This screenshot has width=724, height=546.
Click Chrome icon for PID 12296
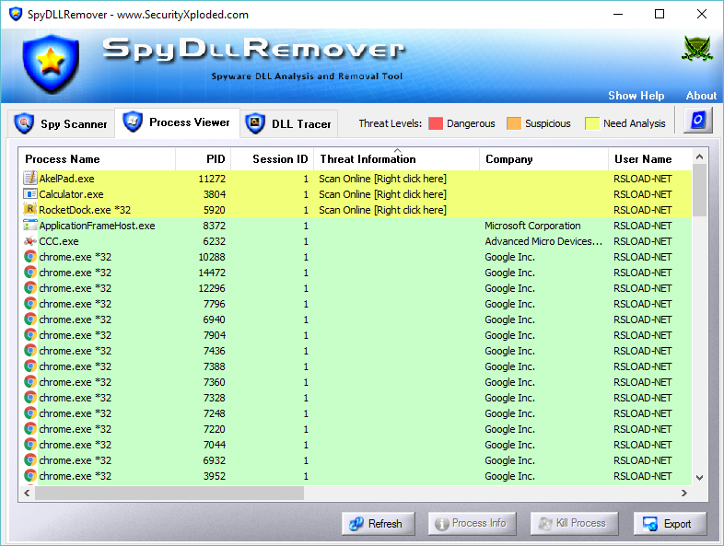[x=30, y=288]
